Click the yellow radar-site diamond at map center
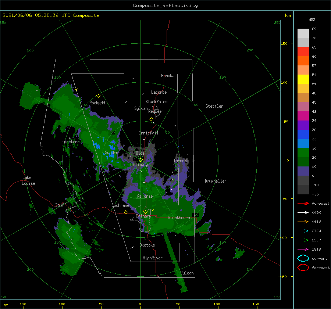 coord(140,160)
